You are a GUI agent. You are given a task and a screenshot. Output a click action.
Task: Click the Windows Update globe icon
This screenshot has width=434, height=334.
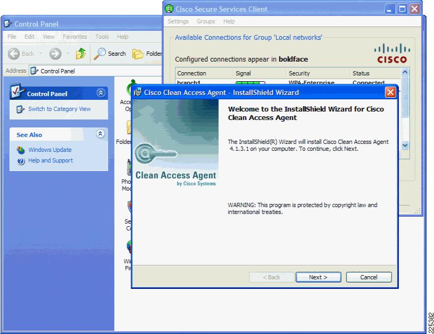pos(21,150)
